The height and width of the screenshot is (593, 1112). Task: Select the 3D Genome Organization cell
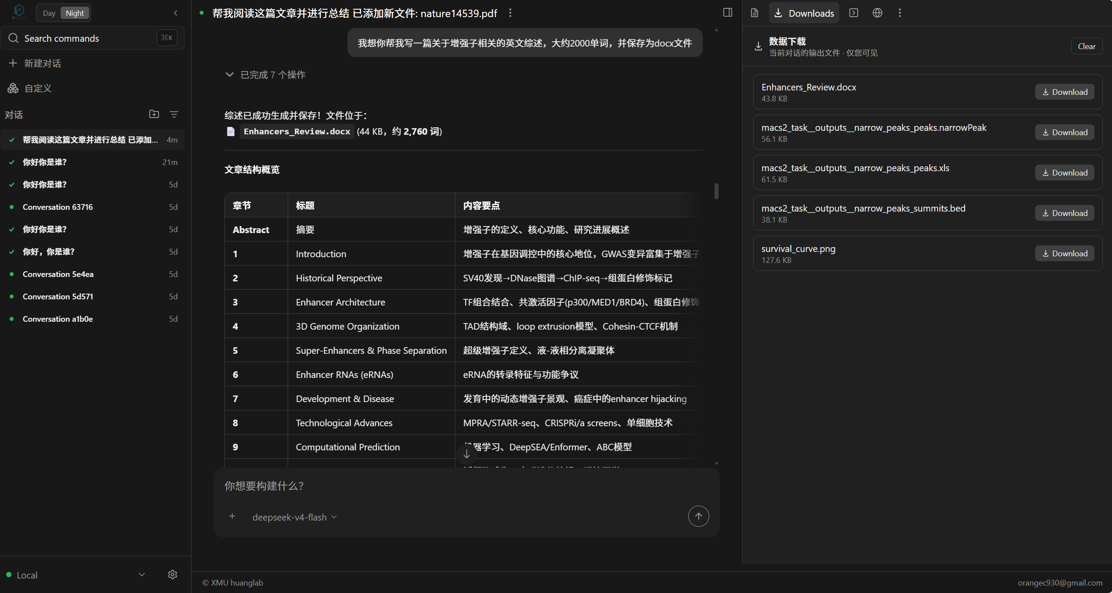pos(371,326)
